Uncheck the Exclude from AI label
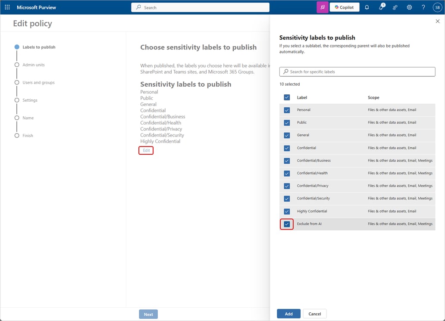This screenshot has width=445, height=321. coord(286,224)
